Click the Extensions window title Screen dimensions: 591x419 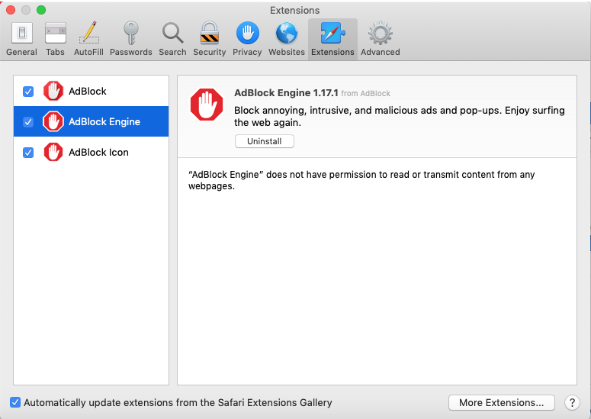click(x=295, y=10)
